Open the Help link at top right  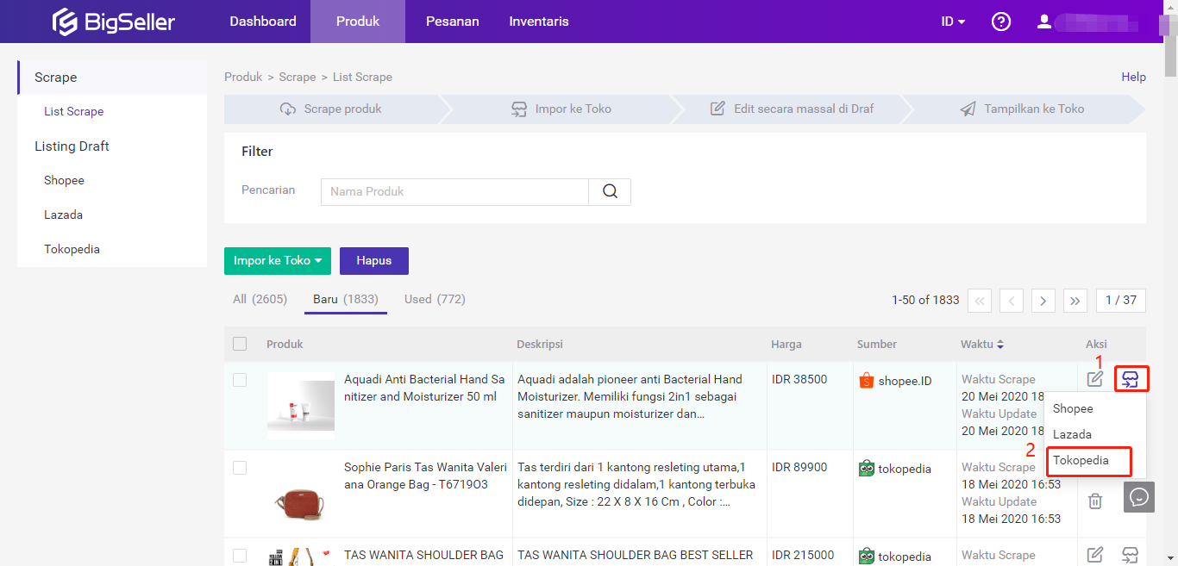click(x=1133, y=78)
